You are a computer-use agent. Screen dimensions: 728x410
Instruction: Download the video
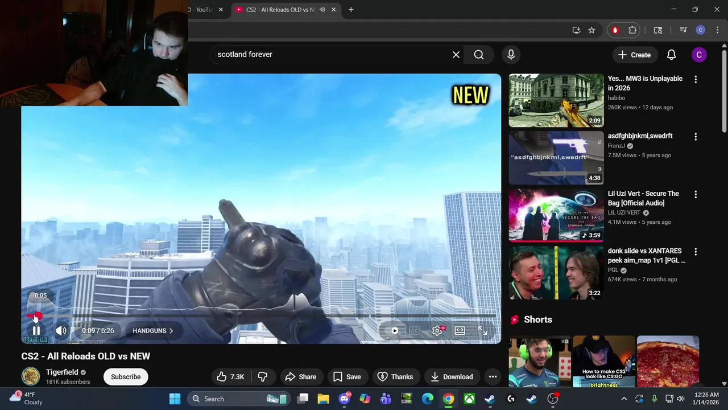click(452, 377)
